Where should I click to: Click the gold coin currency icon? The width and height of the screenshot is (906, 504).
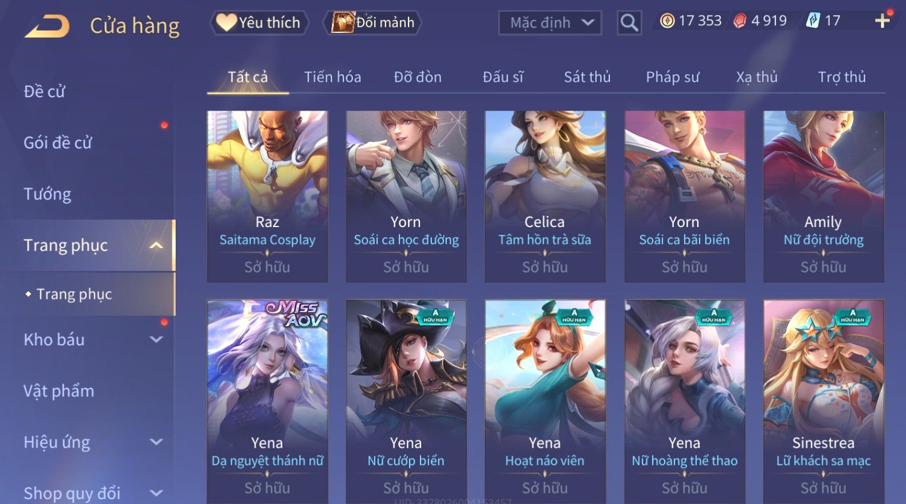tap(667, 21)
